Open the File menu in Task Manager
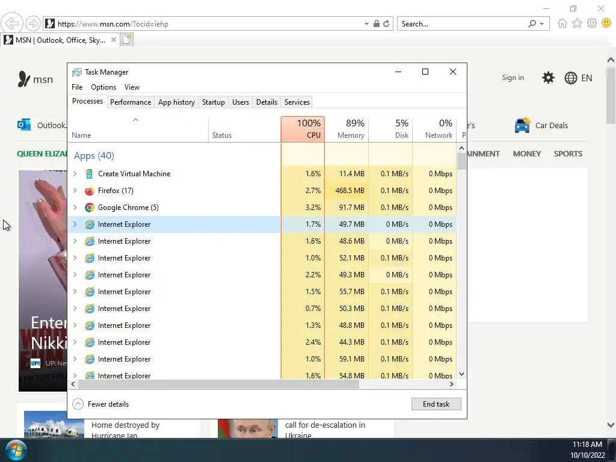This screenshot has width=616, height=462. [x=77, y=87]
